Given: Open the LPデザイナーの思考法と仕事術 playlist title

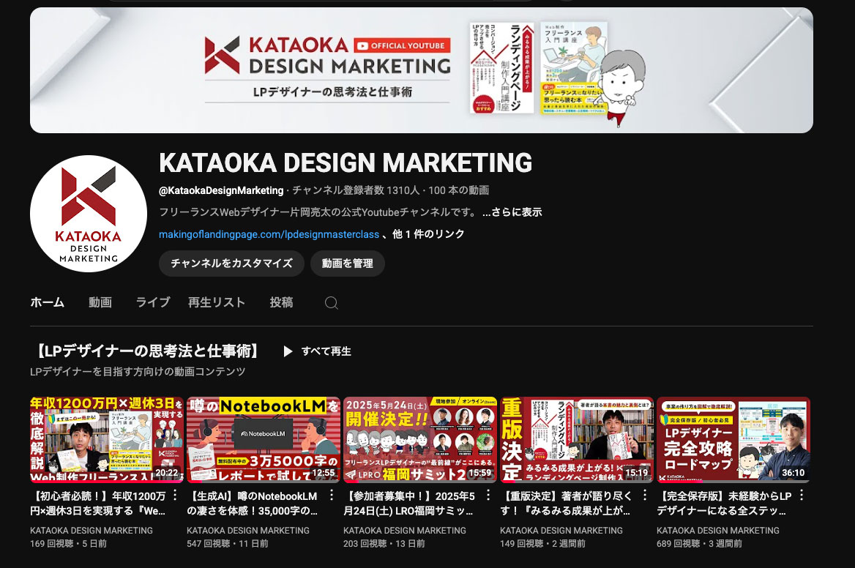Looking at the screenshot, I should pos(148,351).
